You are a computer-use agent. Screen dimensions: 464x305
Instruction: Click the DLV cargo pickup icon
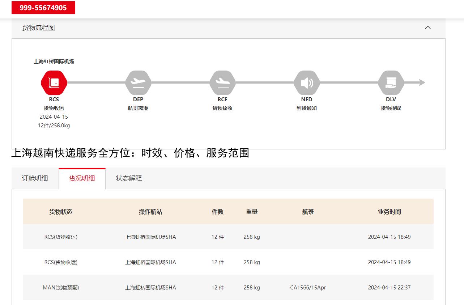click(x=391, y=83)
